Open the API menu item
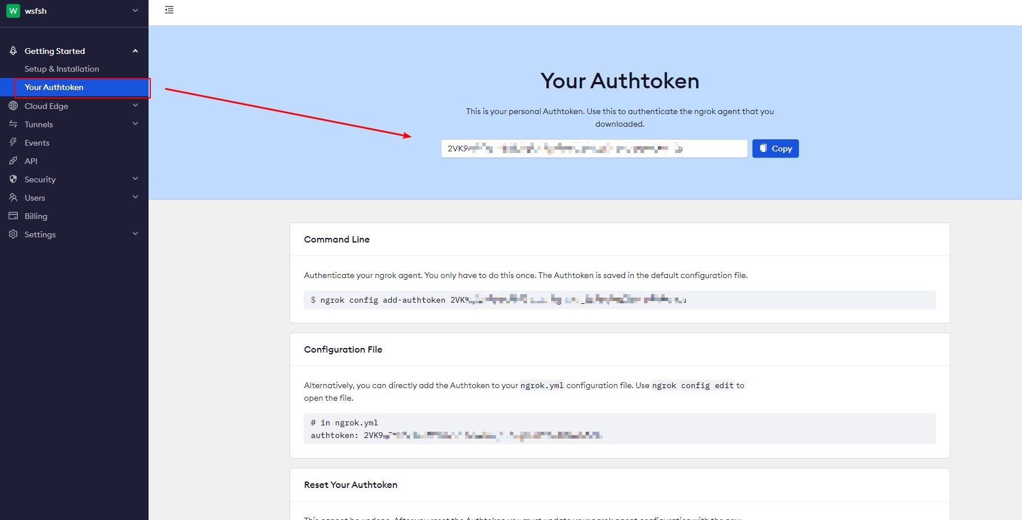The image size is (1022, 520). click(x=31, y=161)
